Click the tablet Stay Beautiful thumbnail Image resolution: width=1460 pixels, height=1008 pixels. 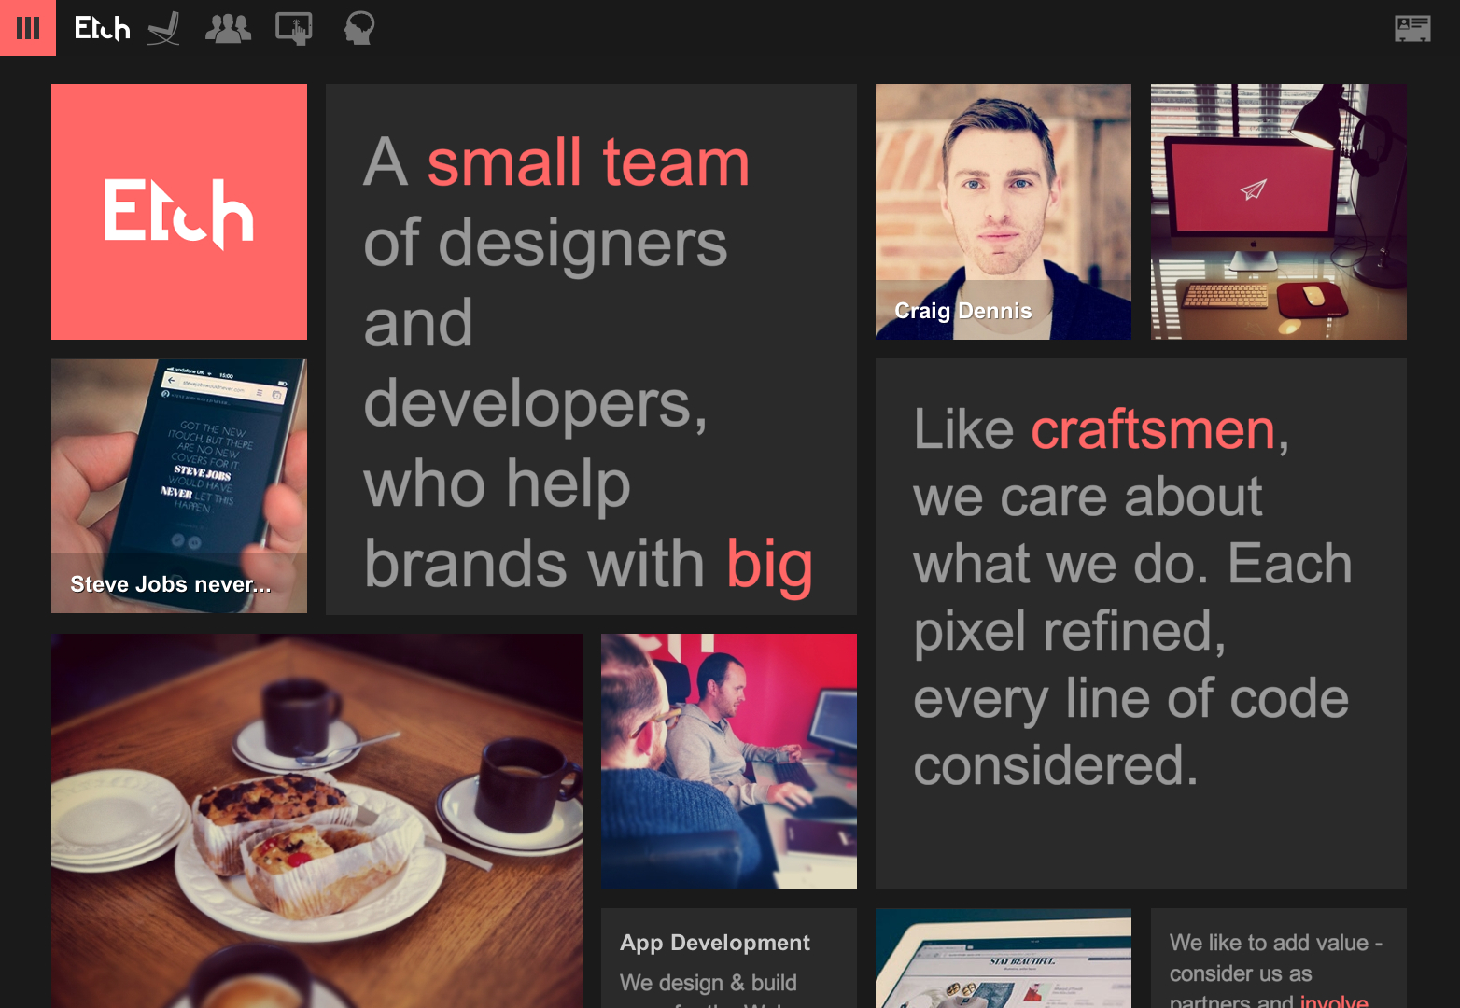[1003, 959]
